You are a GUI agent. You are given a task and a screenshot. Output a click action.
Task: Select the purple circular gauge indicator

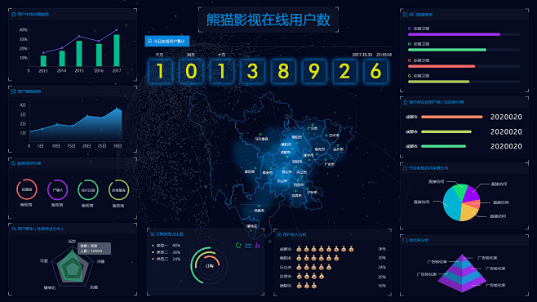pyautogui.click(x=57, y=189)
